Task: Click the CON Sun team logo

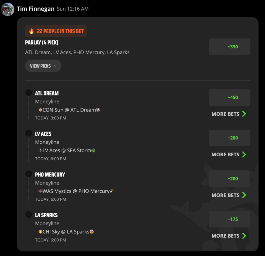Action: pos(40,110)
